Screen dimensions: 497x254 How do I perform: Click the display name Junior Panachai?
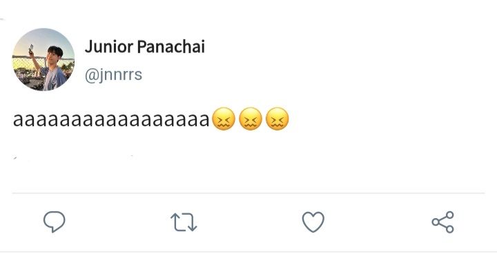pos(145,47)
